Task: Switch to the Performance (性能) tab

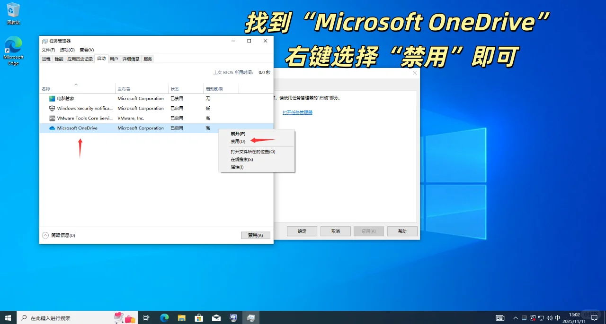Action: [x=59, y=59]
